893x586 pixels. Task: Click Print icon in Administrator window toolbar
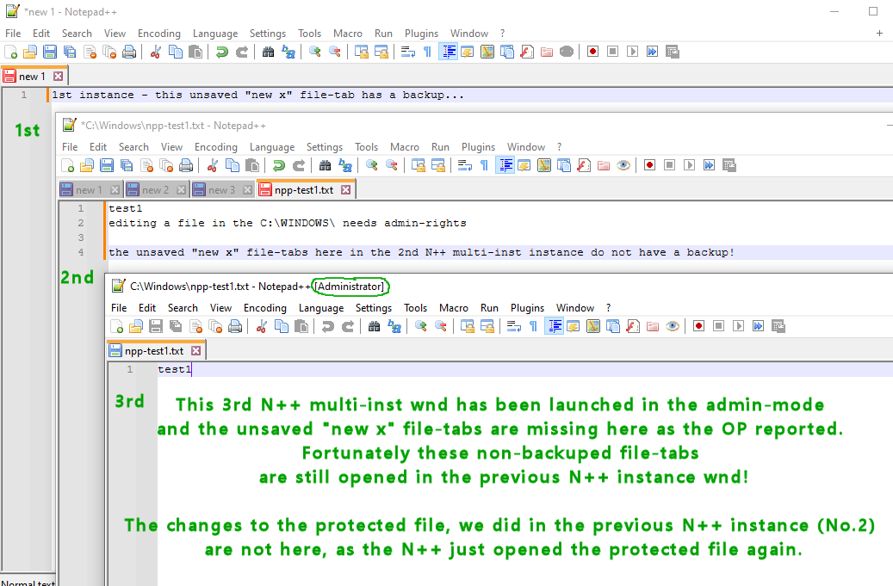coord(235,327)
